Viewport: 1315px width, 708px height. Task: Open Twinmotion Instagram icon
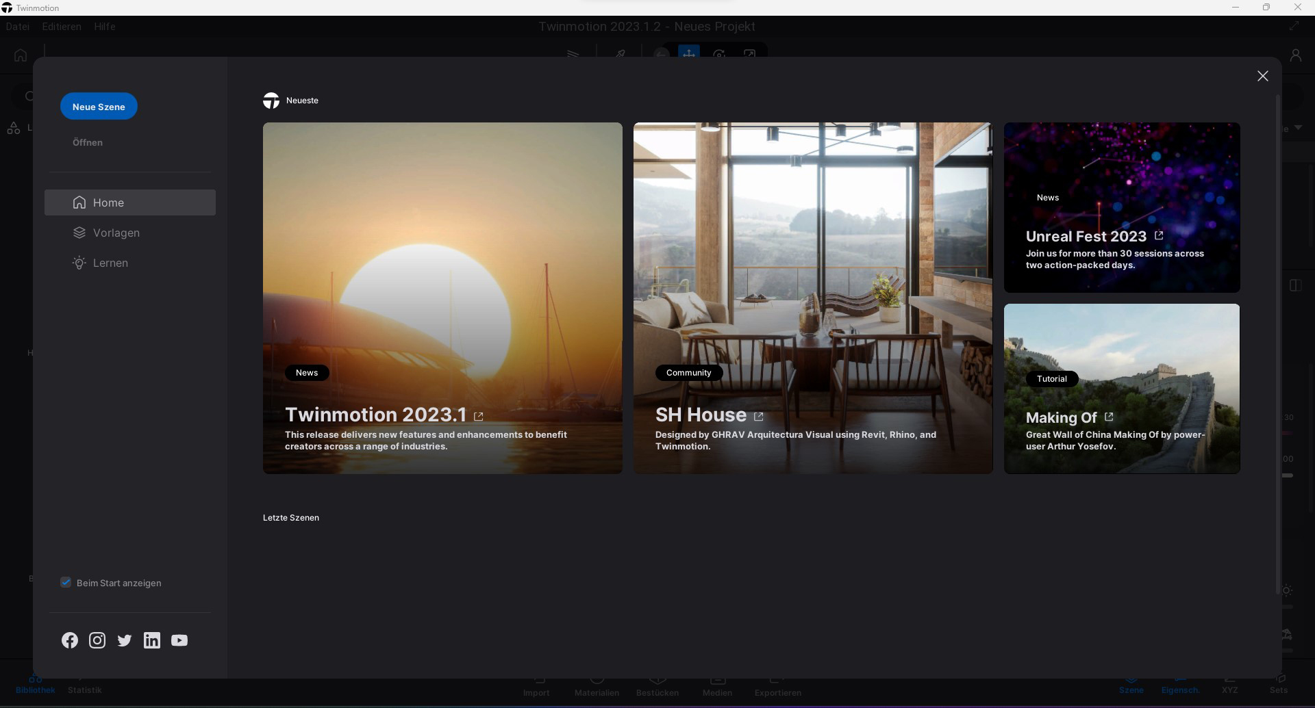coord(97,640)
